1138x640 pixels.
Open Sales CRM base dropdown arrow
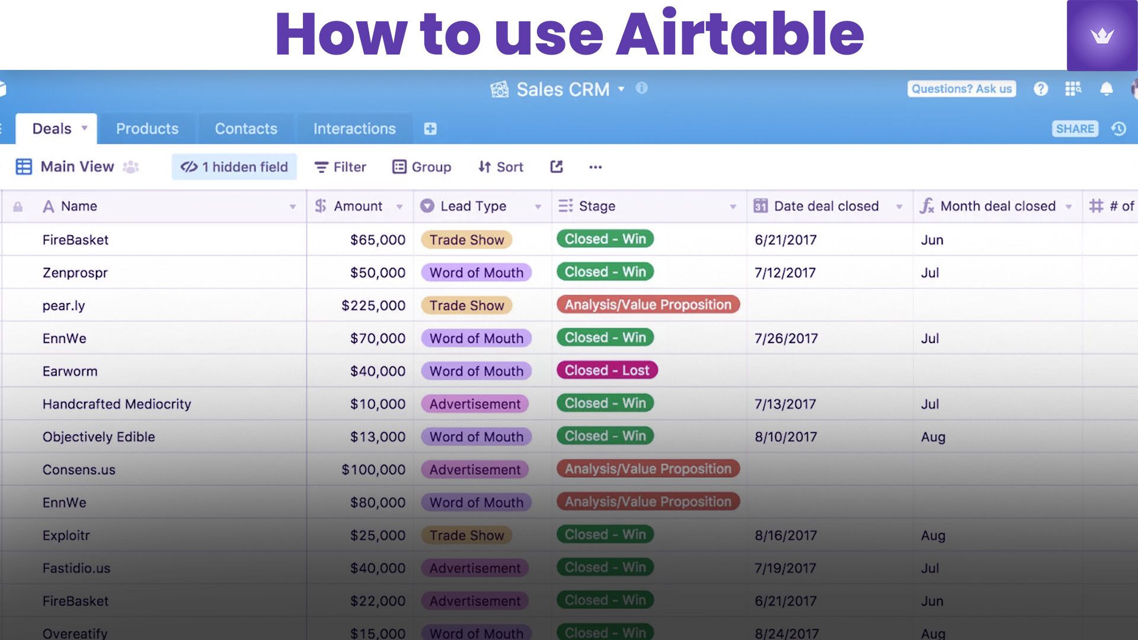(x=621, y=89)
